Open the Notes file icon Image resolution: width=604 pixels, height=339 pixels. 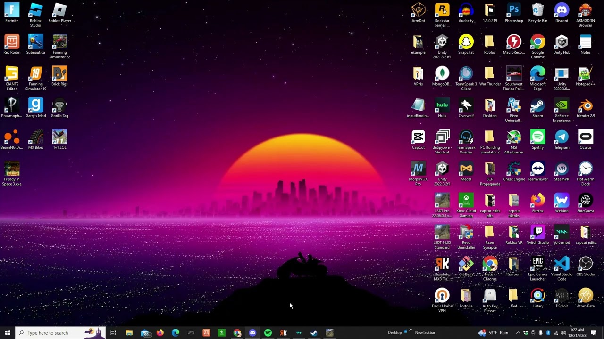pos(586,45)
